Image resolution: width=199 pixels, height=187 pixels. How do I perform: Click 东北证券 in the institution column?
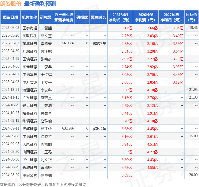[x=30, y=44]
